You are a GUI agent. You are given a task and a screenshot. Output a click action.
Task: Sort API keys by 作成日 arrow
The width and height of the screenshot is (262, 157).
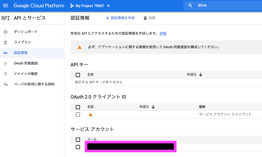tap(201, 75)
